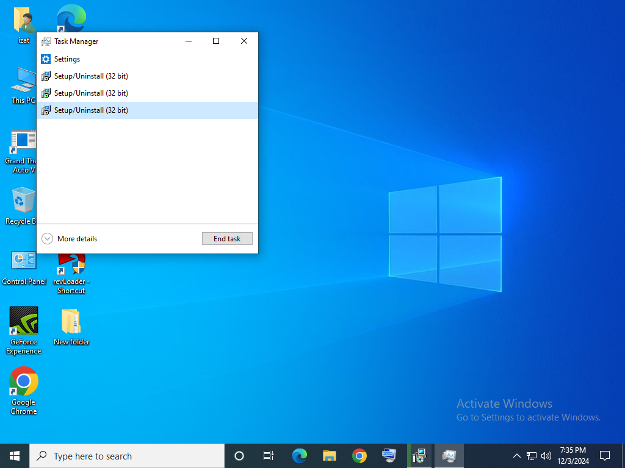Click the Control Panel desktop icon
625x468 pixels.
coord(24,261)
